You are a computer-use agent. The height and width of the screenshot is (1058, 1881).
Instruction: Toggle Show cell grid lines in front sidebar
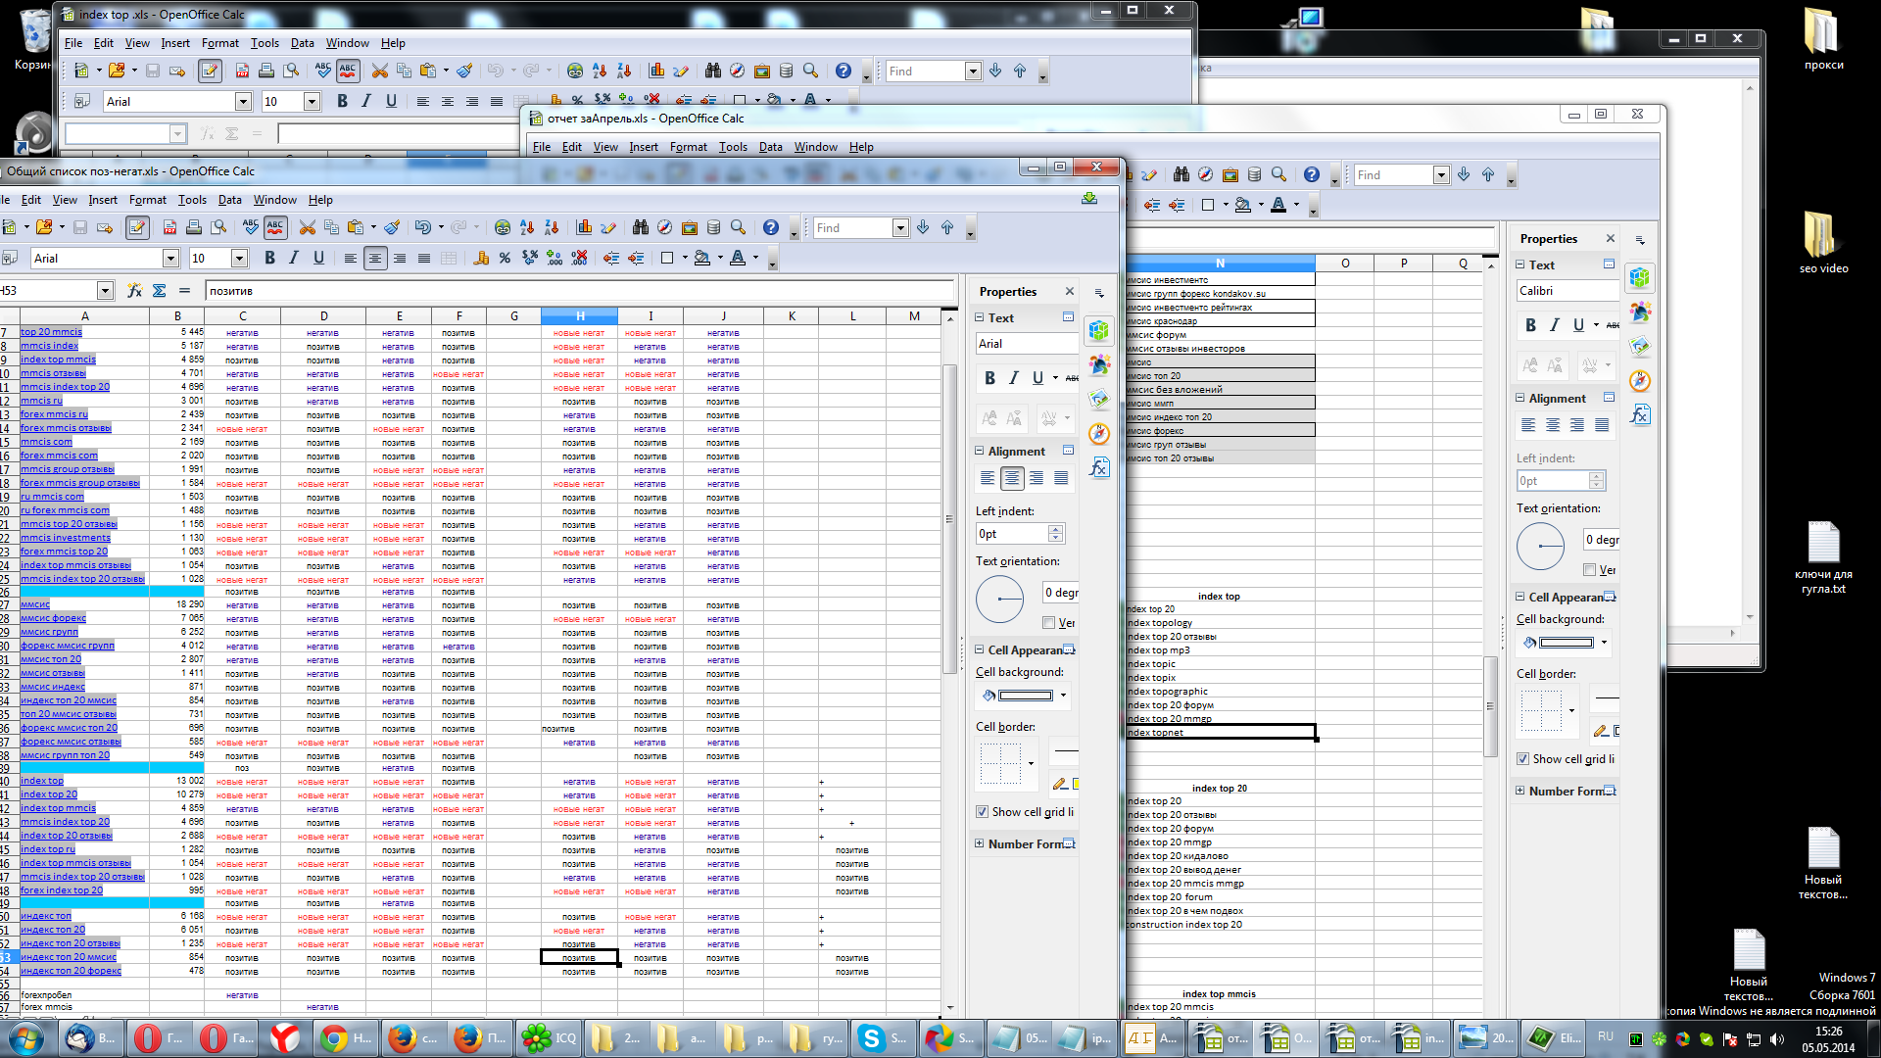pyautogui.click(x=982, y=811)
